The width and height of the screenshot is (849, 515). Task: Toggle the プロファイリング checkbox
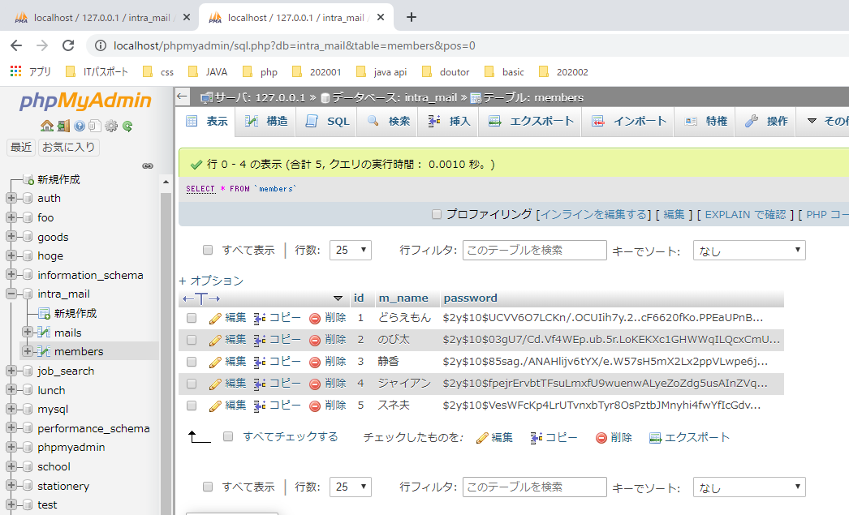(x=437, y=214)
